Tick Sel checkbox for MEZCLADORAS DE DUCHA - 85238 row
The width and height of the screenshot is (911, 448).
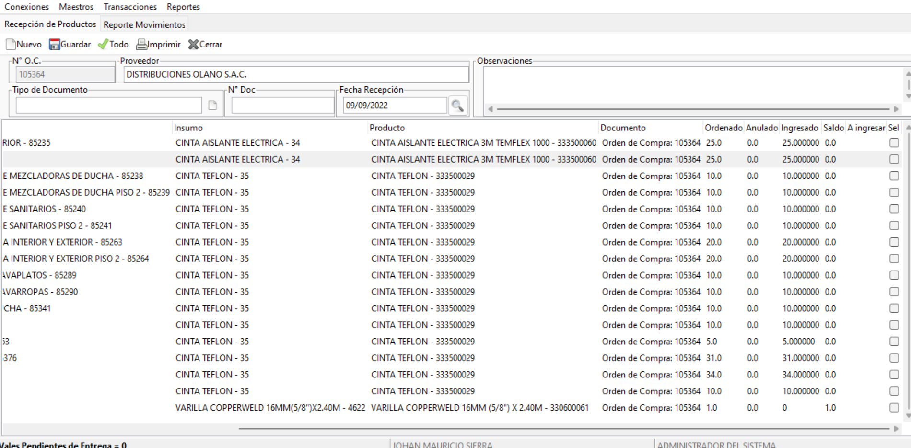[x=894, y=176]
